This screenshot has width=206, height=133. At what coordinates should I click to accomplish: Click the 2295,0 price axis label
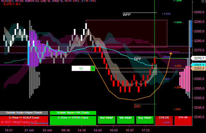click(x=199, y=12)
